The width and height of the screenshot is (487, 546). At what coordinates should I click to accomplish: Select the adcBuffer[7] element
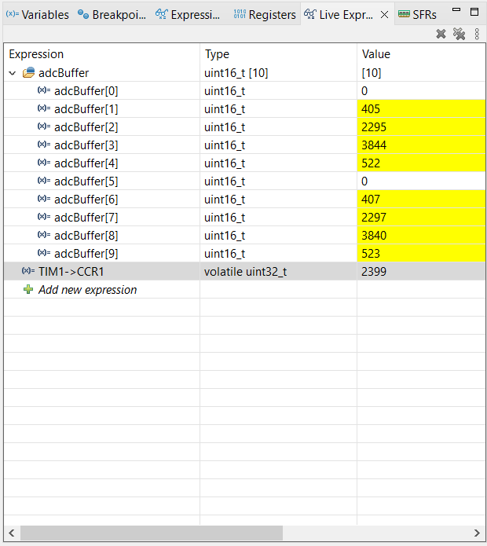coord(244,218)
